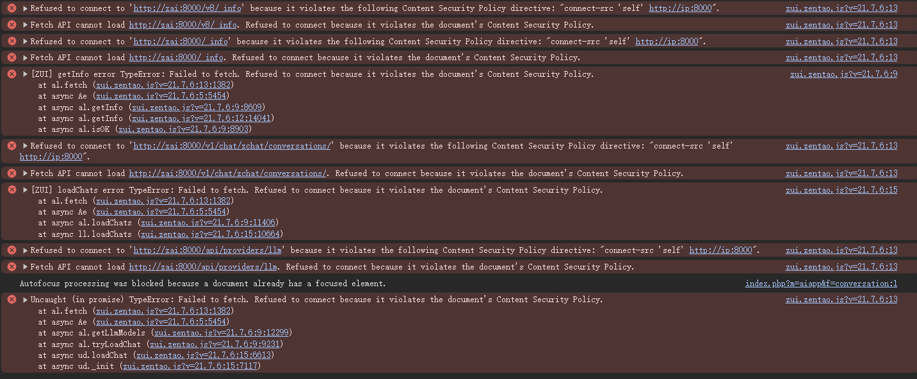Click error icon on Fetch API providers/llm row
Viewport: 917px width, 379px height.
click(x=12, y=267)
